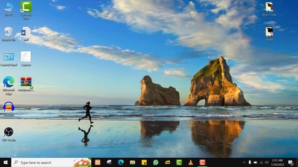The image size is (298, 167).
Task: Show hidden system tray icons
Action: 244,162
